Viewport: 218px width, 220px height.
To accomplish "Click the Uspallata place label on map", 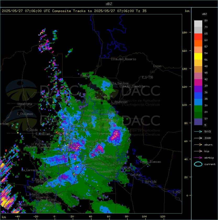I will tap(25, 104).
